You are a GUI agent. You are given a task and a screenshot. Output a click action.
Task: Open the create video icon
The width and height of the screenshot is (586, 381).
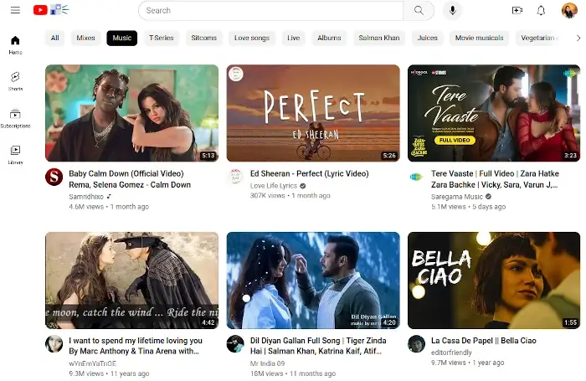click(x=517, y=11)
